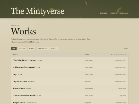The image size is (139, 104).
Task: Sort table by Type column header
Action: tap(87, 55)
